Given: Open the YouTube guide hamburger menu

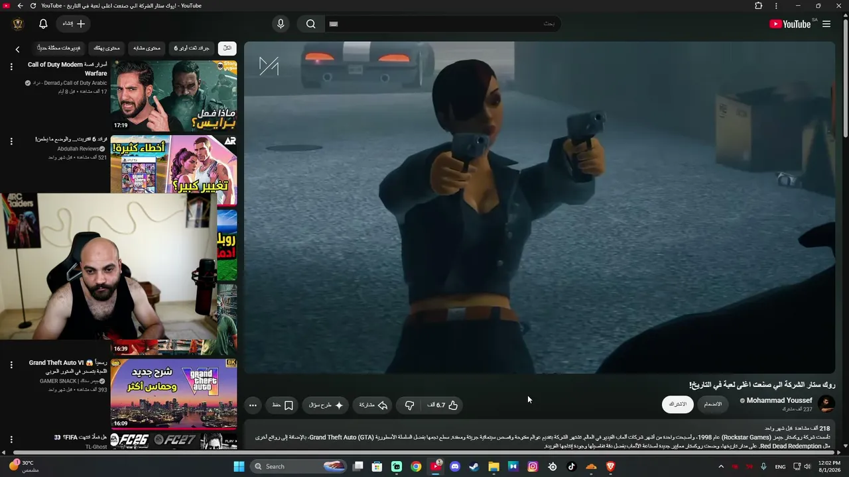Looking at the screenshot, I should [826, 24].
